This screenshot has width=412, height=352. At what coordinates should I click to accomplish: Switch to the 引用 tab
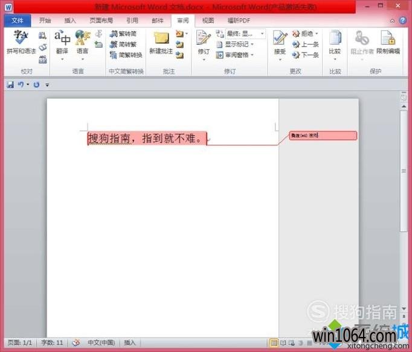tap(132, 20)
